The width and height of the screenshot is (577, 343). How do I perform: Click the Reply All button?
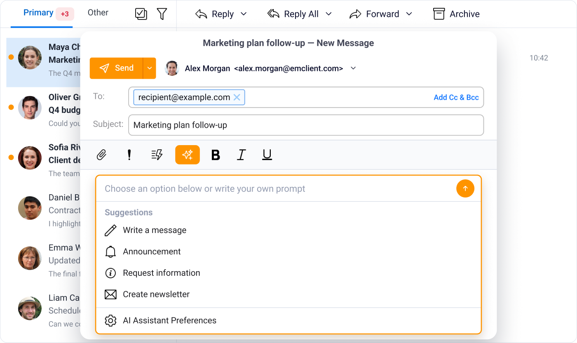click(293, 14)
